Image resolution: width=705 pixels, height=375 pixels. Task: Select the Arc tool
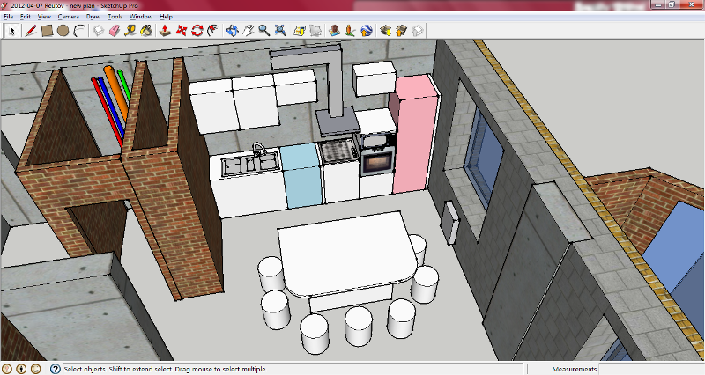(80, 30)
